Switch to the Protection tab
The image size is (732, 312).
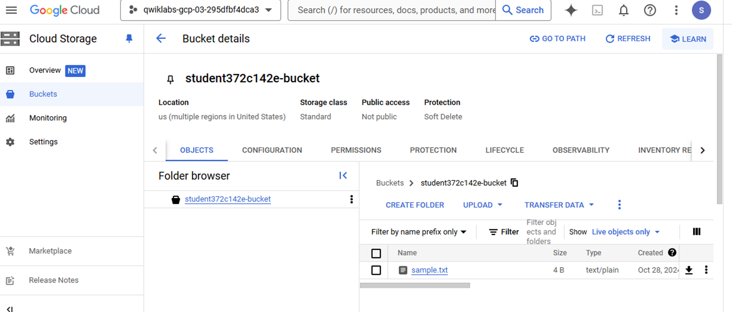click(433, 150)
